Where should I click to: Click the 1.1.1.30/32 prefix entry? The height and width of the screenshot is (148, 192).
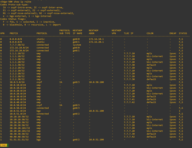click(17, 65)
